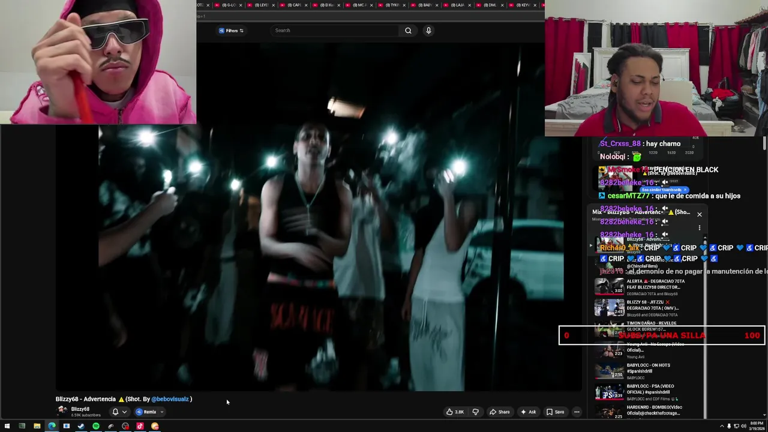Open the orange round taskbar icon
The image size is (768, 432).
(155, 426)
